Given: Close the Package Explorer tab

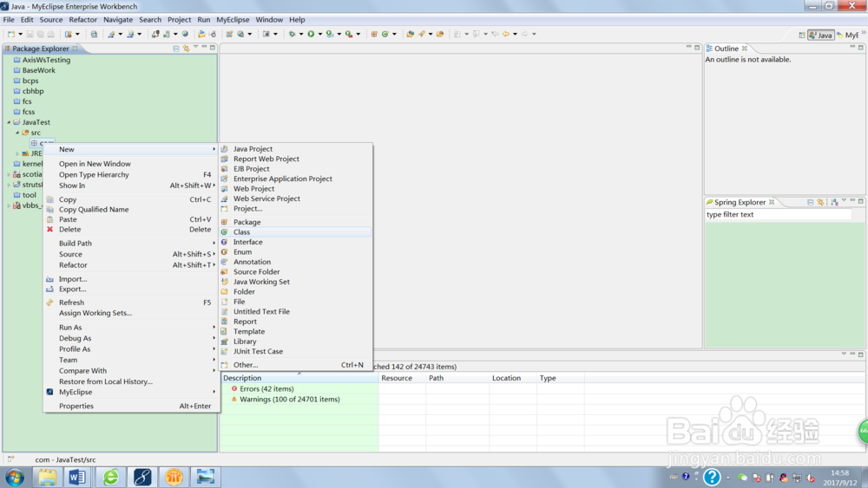Looking at the screenshot, I should (75, 49).
